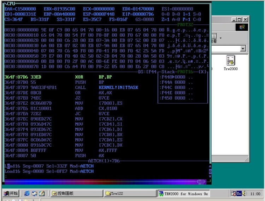
Task: Close the Explorer window behind the debugger
Action: pos(245,19)
